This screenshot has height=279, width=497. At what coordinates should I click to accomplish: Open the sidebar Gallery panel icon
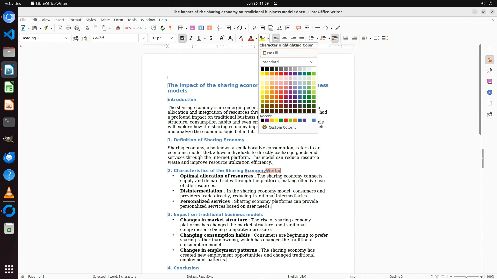pos(489,81)
